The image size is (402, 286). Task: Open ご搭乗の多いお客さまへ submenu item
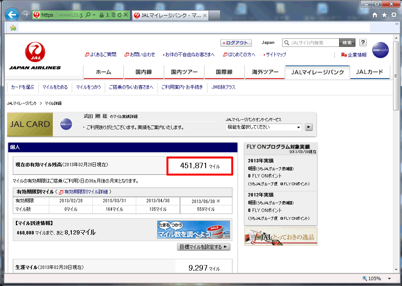(x=131, y=87)
